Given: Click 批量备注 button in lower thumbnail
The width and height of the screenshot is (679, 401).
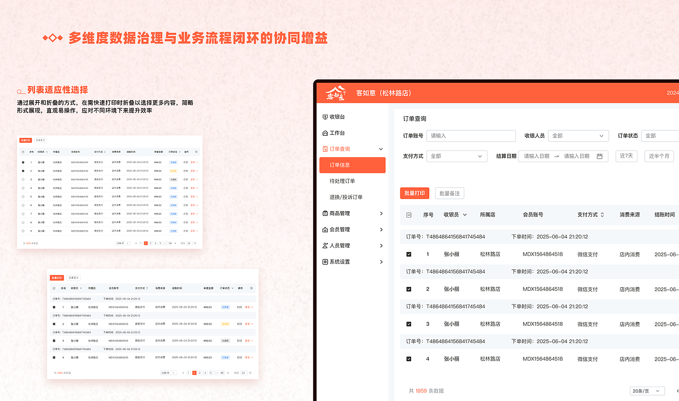Looking at the screenshot, I should (x=74, y=277).
